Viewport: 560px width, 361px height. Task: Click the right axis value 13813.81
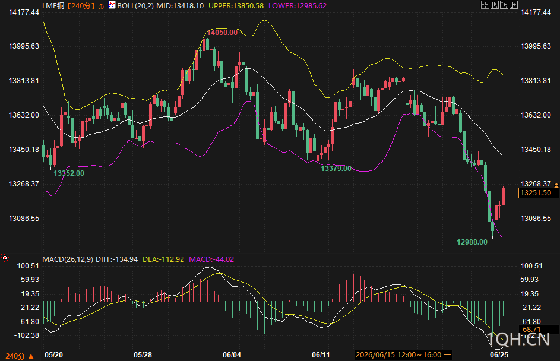tap(536, 80)
